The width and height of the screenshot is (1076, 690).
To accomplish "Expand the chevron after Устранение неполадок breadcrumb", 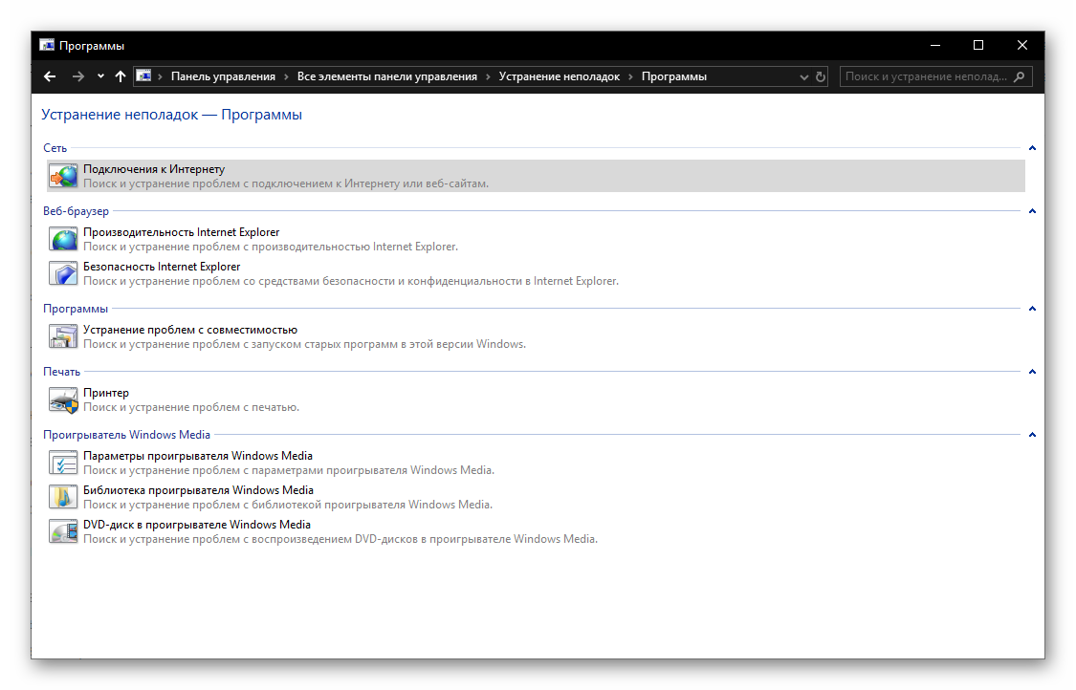I will point(630,76).
